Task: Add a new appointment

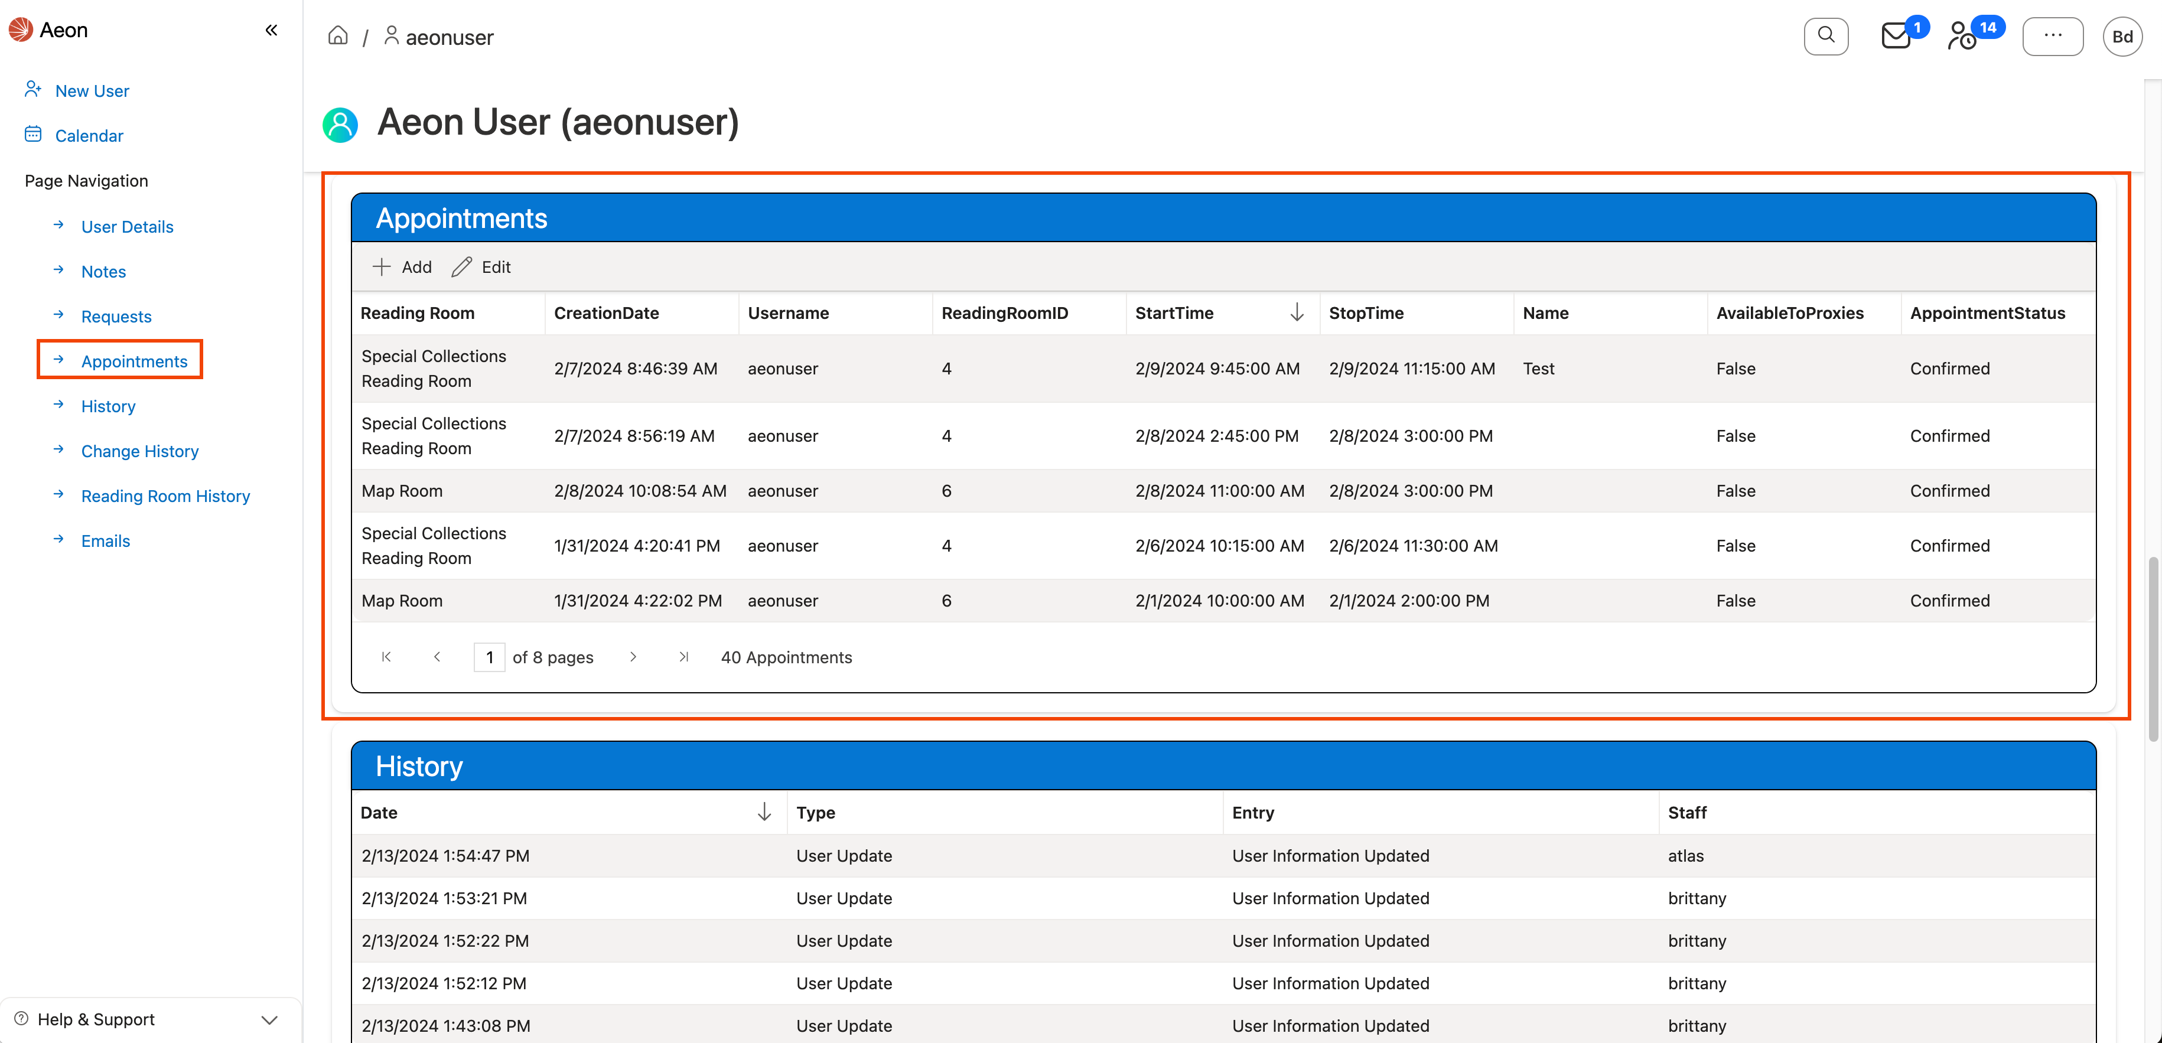Action: (402, 266)
